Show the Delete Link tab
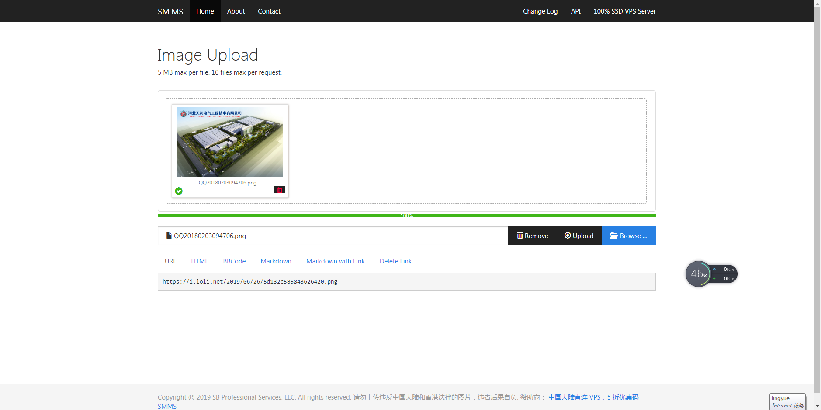The width and height of the screenshot is (821, 410). pos(395,261)
